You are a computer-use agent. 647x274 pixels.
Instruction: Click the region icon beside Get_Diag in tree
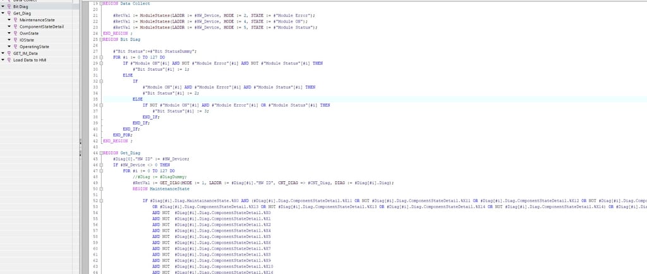(x=9, y=13)
